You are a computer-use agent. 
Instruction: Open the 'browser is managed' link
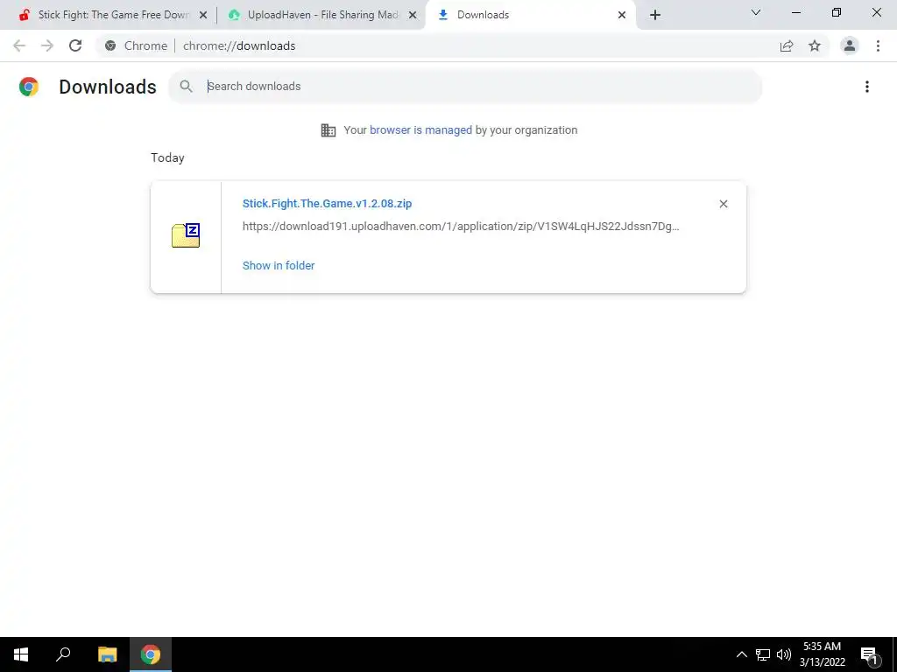click(421, 130)
